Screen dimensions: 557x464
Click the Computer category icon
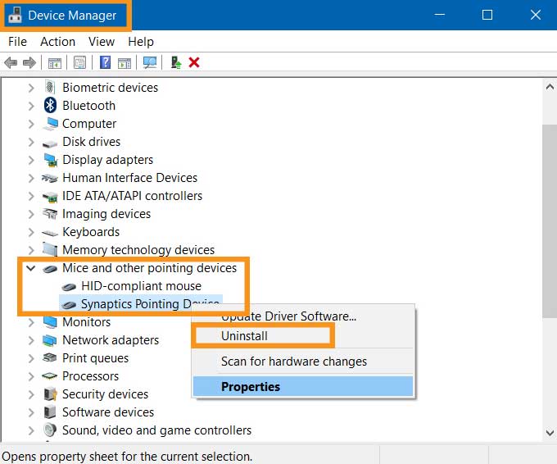(50, 124)
